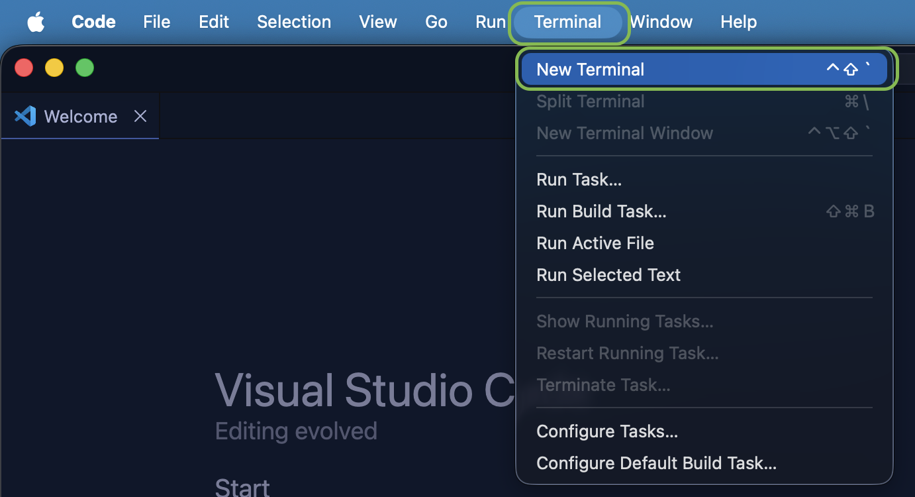Viewport: 915px width, 497px height.
Task: Click the "Start" heading text
Action: 242,488
